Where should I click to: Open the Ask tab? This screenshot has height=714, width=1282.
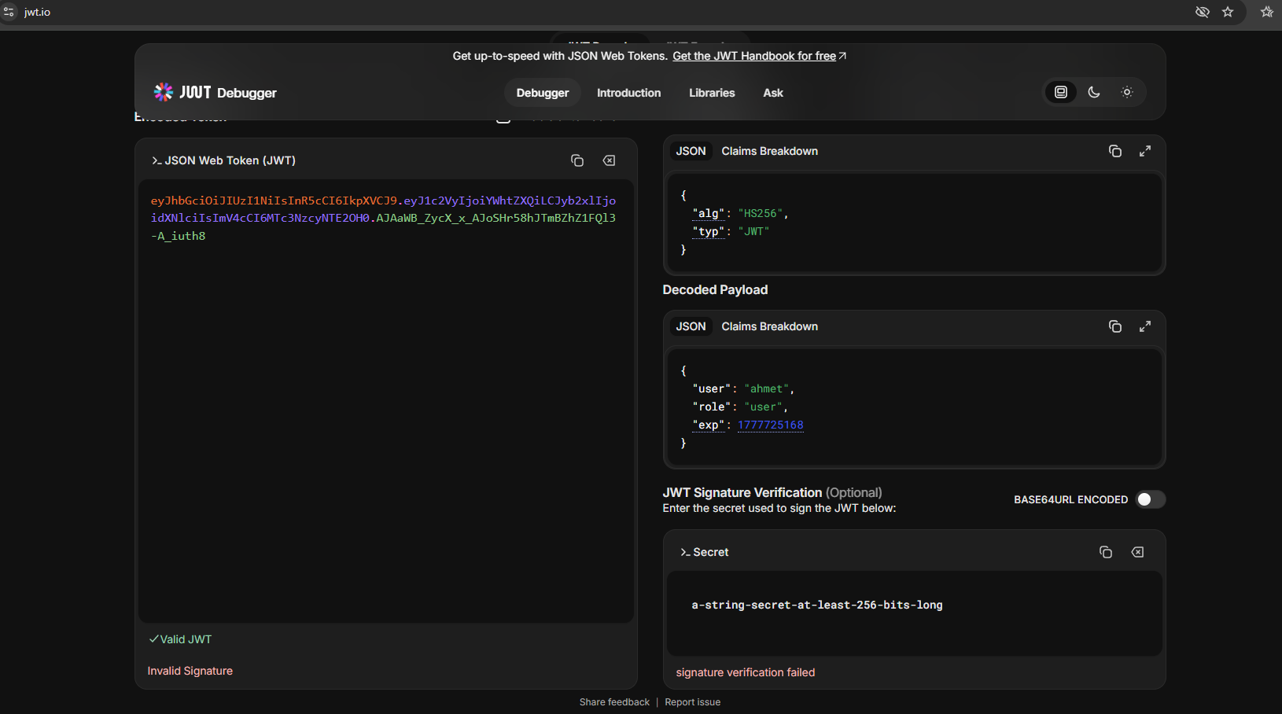773,93
